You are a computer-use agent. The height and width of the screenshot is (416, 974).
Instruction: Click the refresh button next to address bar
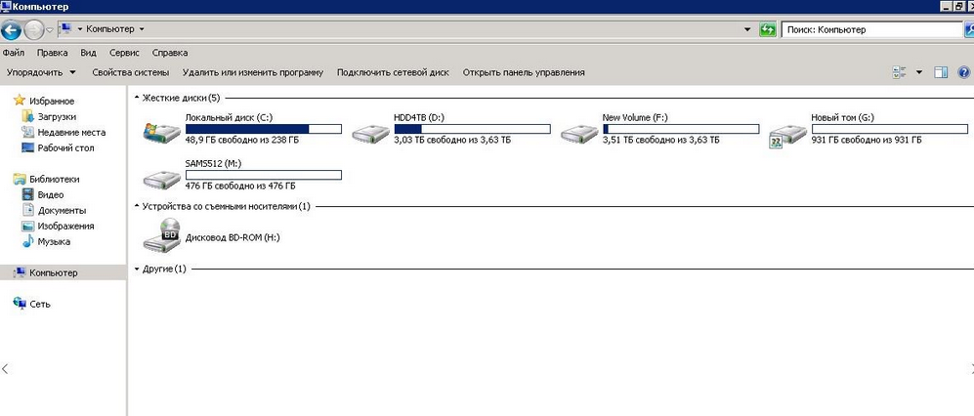pyautogui.click(x=768, y=29)
